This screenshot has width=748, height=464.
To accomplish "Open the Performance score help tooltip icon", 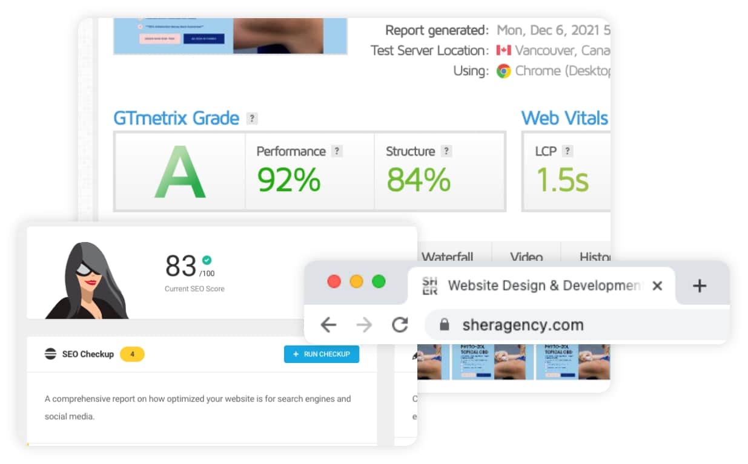I will tap(337, 151).
